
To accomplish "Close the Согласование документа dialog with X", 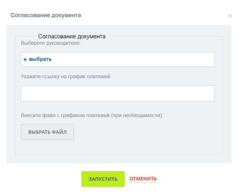I will [230, 16].
